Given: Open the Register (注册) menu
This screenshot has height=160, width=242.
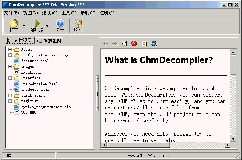Looking at the screenshot, I should [107, 13].
